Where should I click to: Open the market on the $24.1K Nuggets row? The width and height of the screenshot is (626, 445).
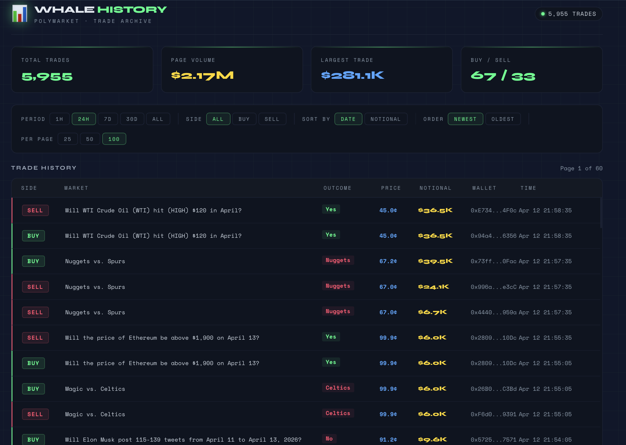(x=95, y=287)
